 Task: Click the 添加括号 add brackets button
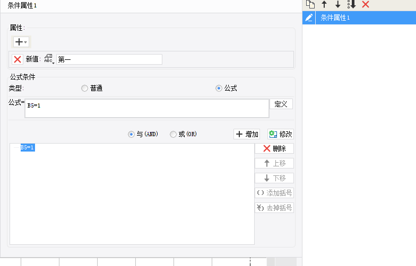coord(274,193)
